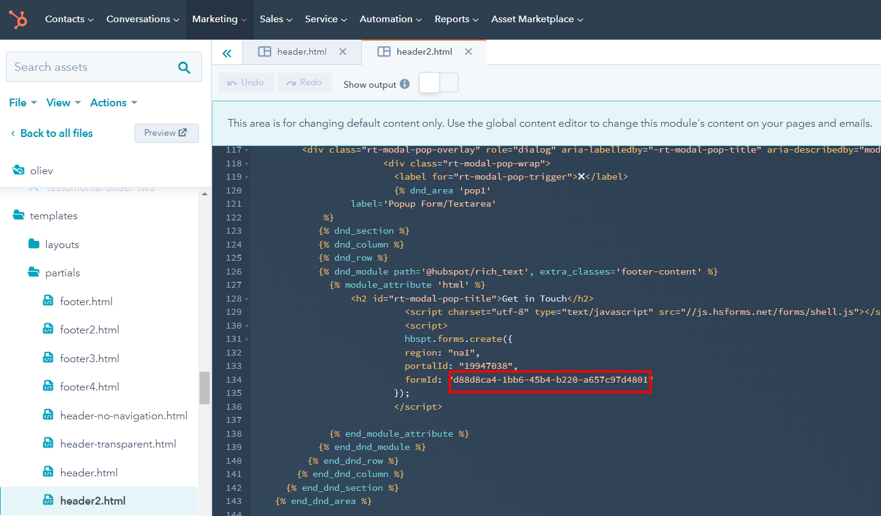
Task: Switch to the header2.html tab
Action: tap(424, 52)
